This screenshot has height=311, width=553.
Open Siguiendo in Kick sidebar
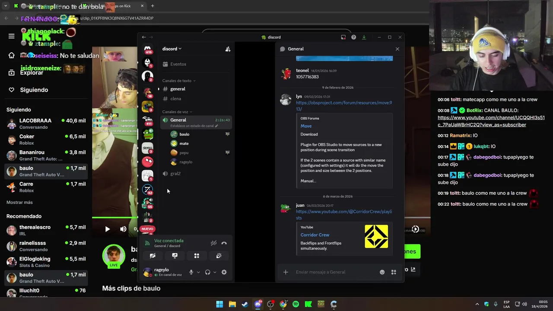coord(34,90)
